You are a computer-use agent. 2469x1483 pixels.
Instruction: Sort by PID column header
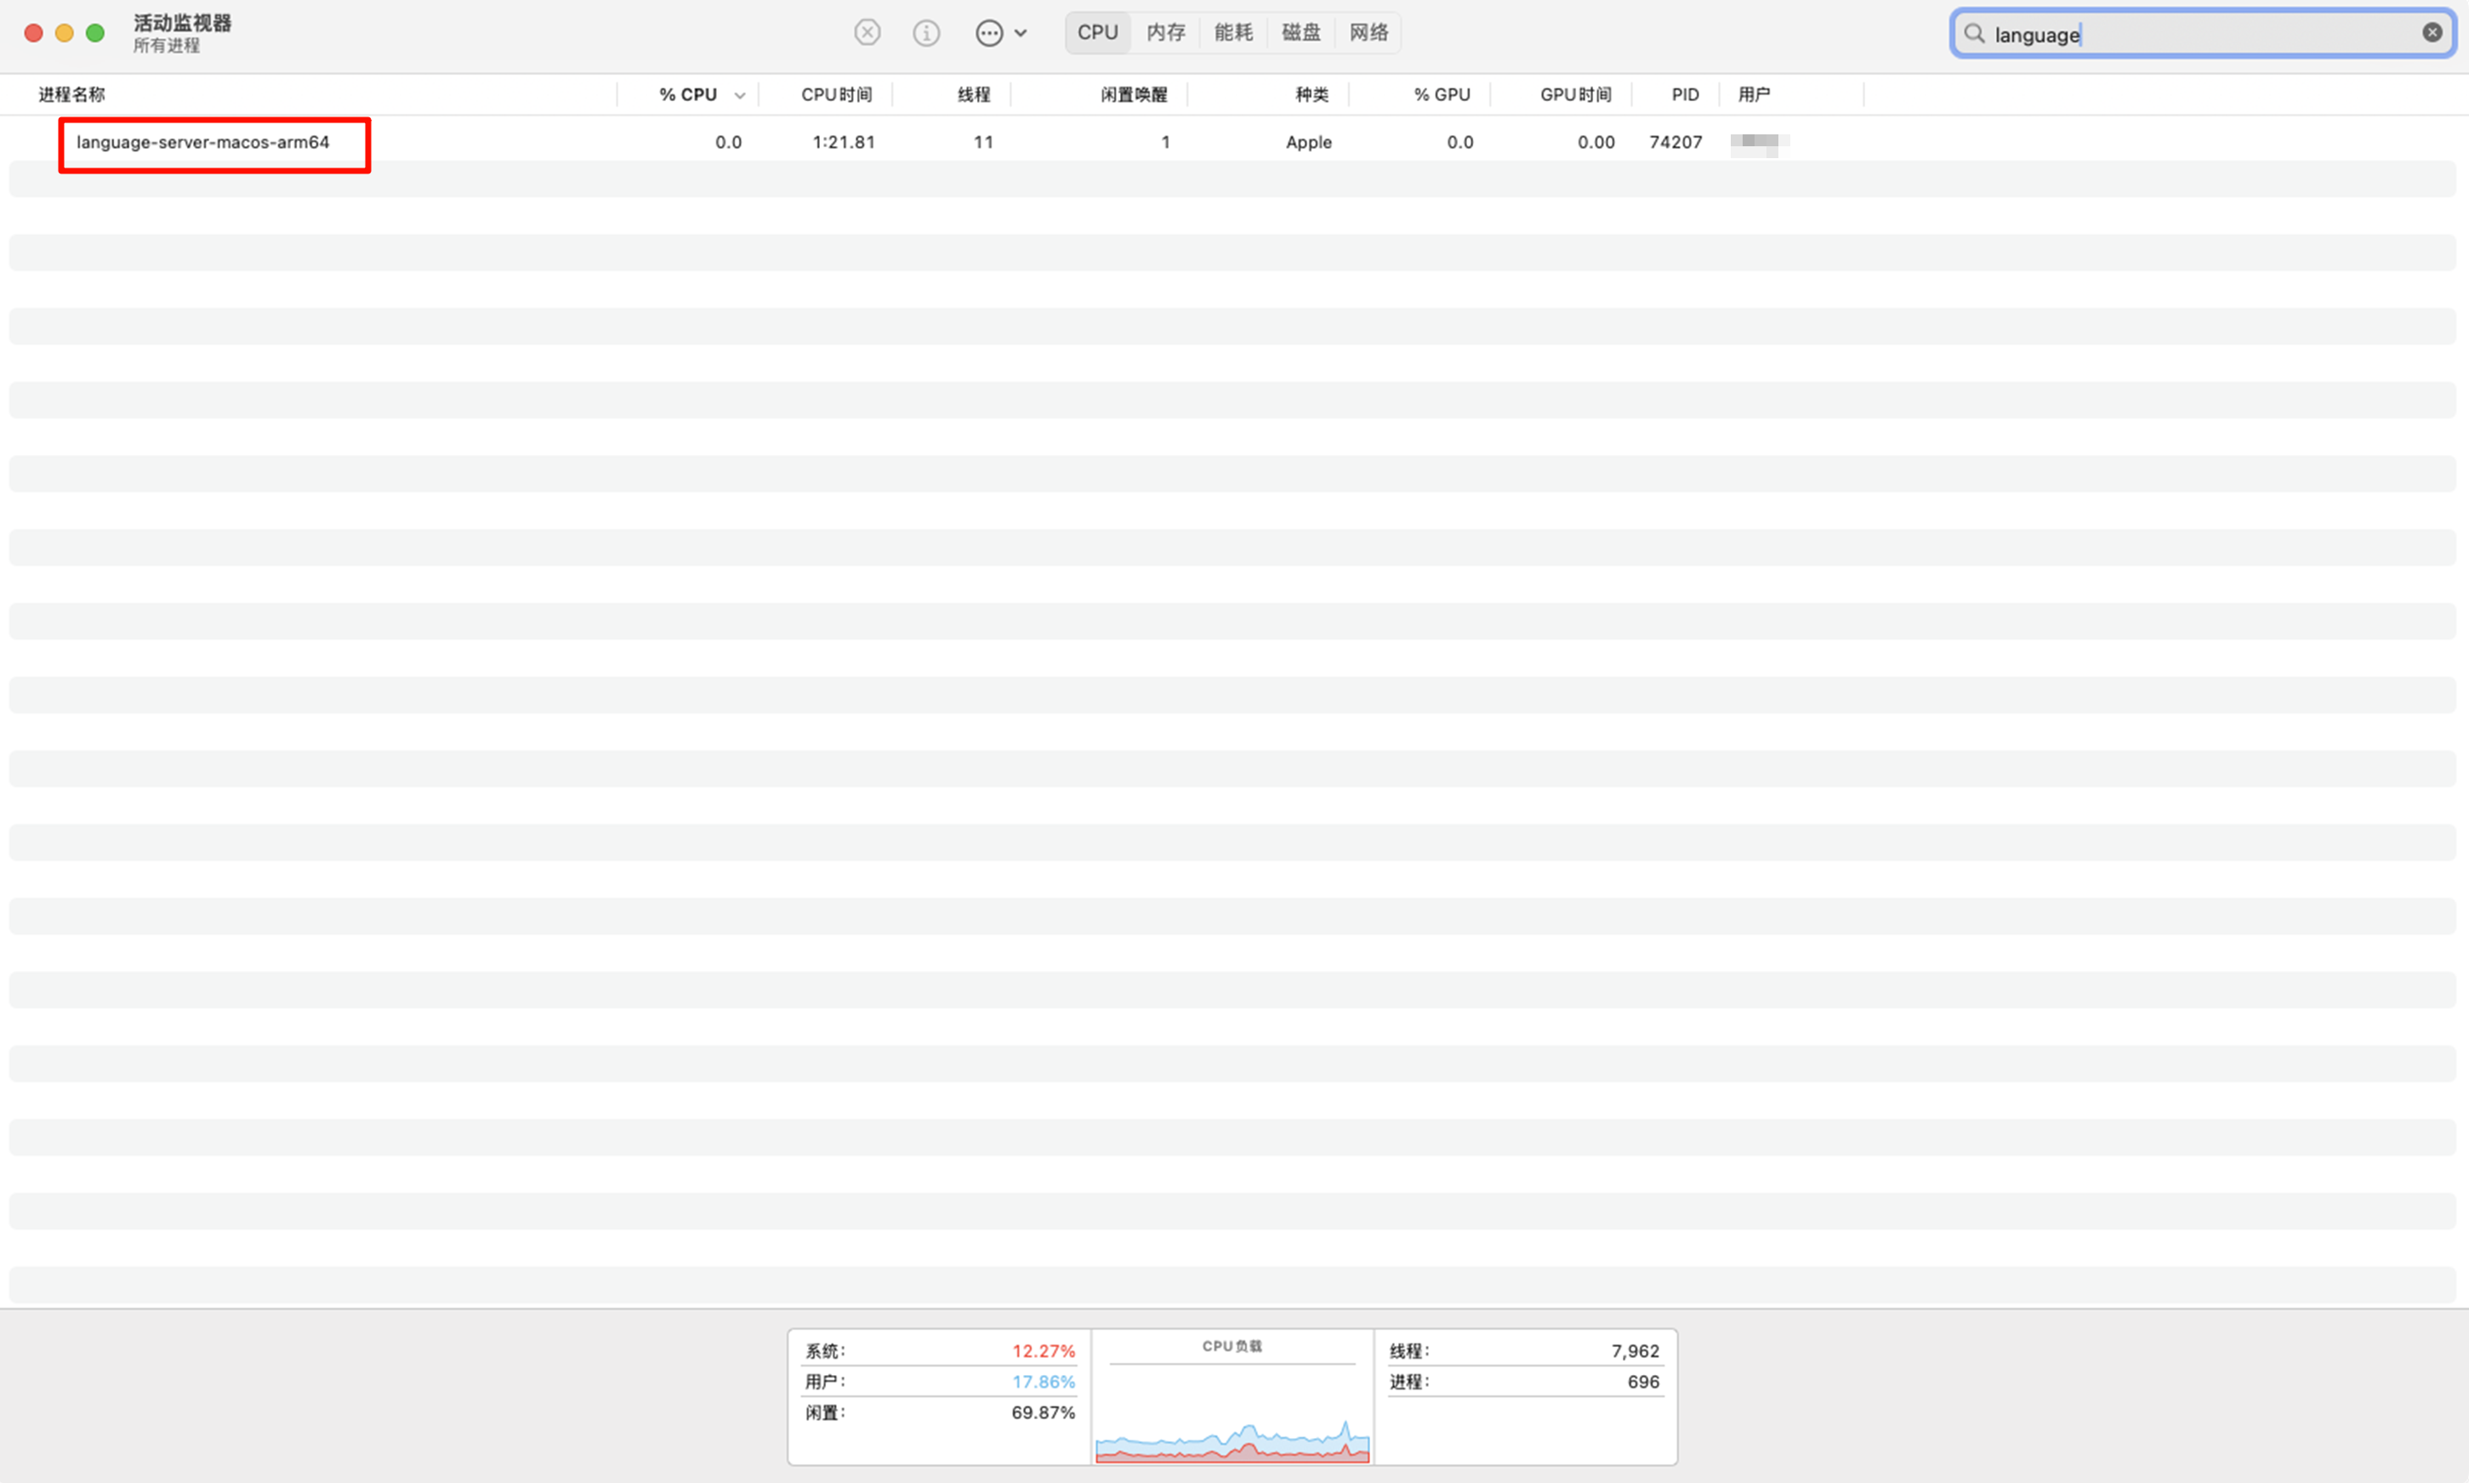point(1685,95)
